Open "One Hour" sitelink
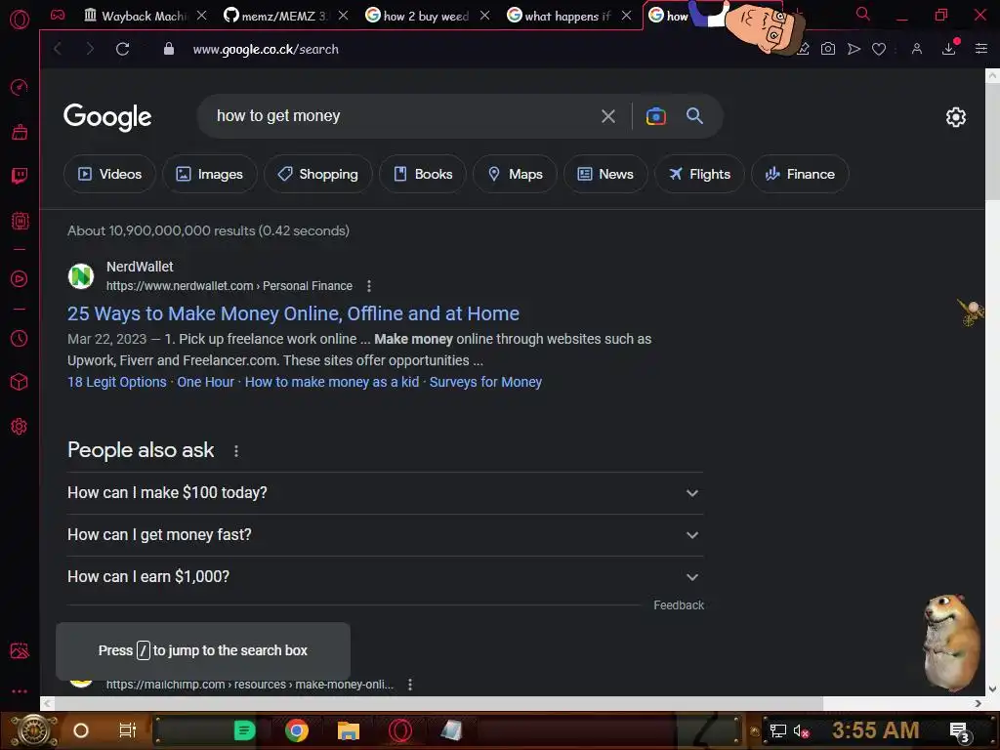 tap(205, 382)
